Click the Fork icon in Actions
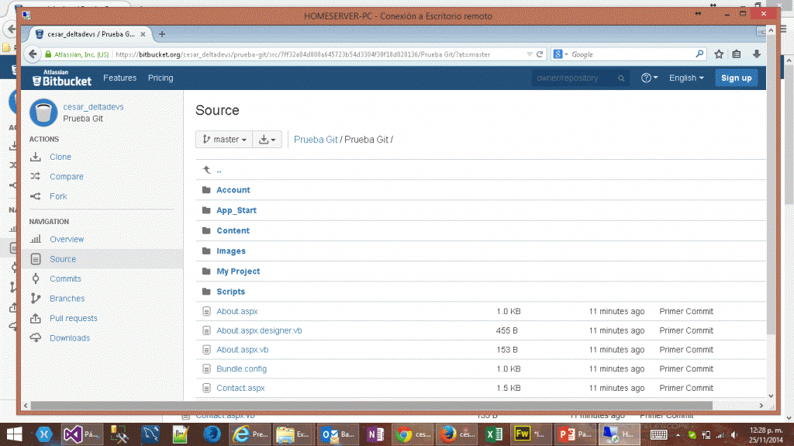The height and width of the screenshot is (446, 794). [x=36, y=196]
